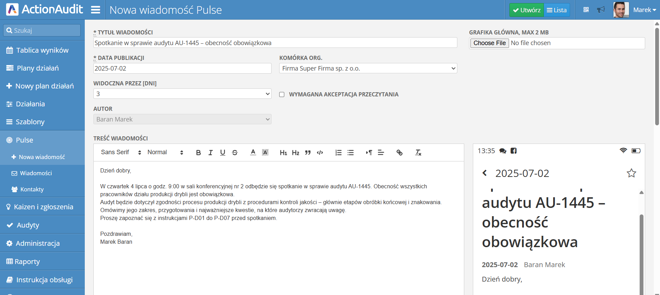Toggle bold formatting in editor toolbar
This screenshot has width=660, height=295.
pos(198,152)
